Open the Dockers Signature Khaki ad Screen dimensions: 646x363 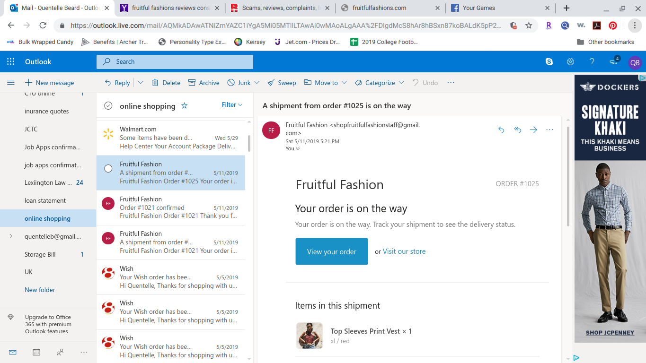tap(610, 208)
